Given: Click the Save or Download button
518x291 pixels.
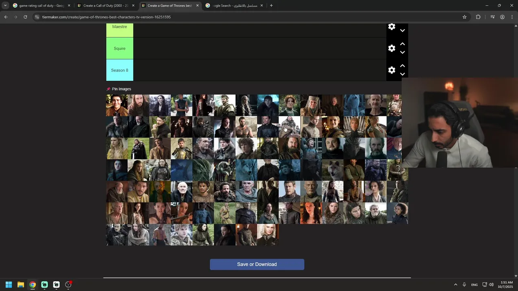Looking at the screenshot, I should pos(257,264).
